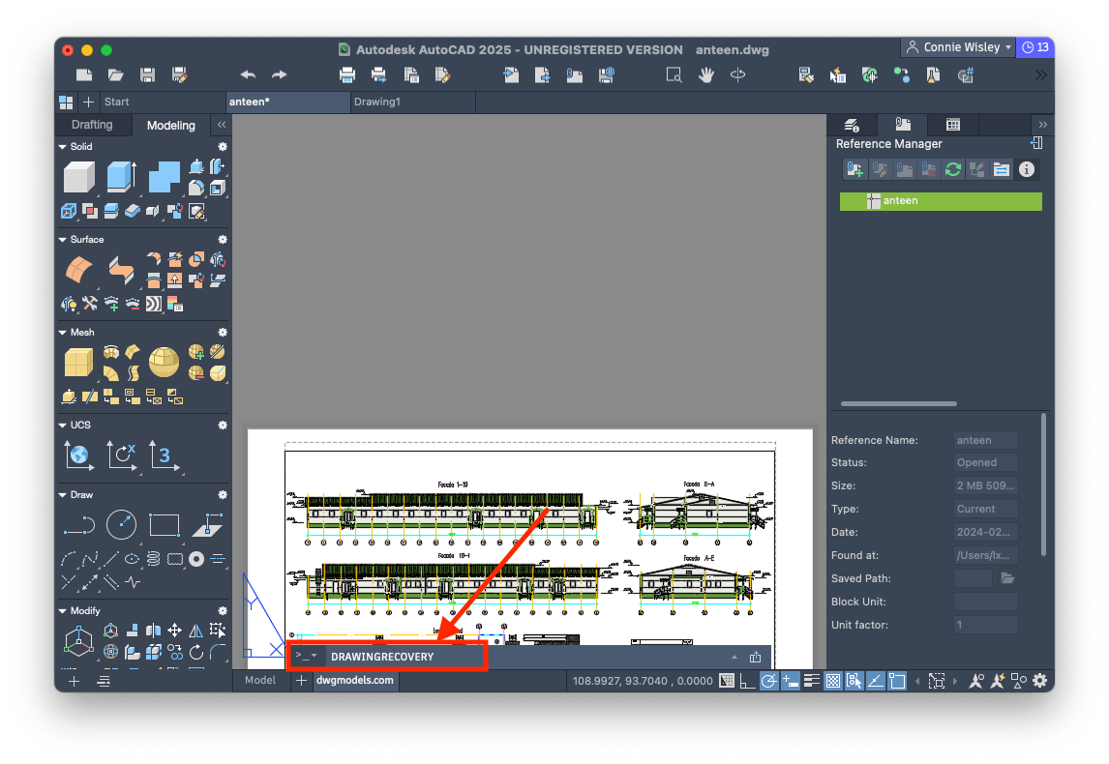Viewport: 1109px width, 764px height.
Task: Select anteen in Reference Manager list
Action: coord(940,201)
